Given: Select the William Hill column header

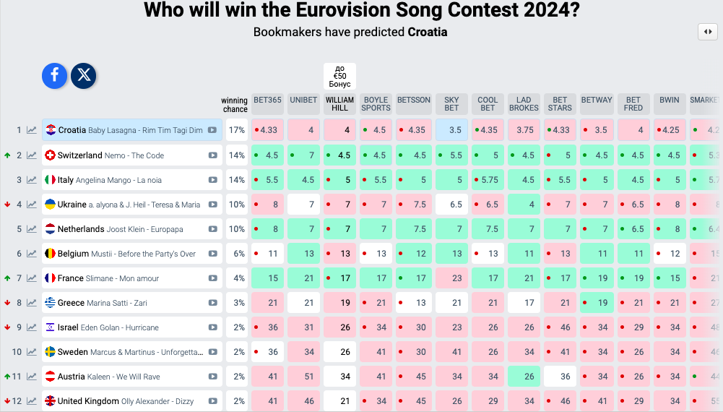Looking at the screenshot, I should [x=339, y=104].
